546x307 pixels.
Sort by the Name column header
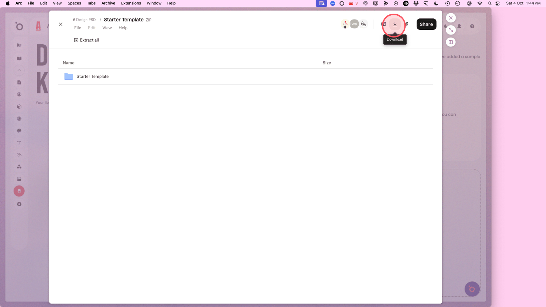tap(69, 63)
